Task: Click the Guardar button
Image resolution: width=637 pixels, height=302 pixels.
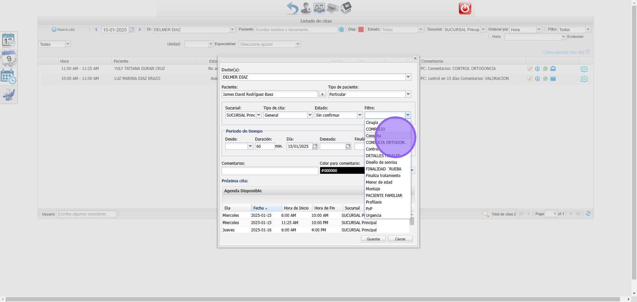Action: (x=373, y=239)
